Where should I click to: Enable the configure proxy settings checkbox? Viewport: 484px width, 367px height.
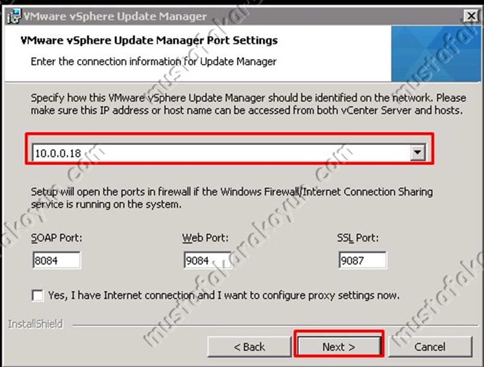point(37,296)
